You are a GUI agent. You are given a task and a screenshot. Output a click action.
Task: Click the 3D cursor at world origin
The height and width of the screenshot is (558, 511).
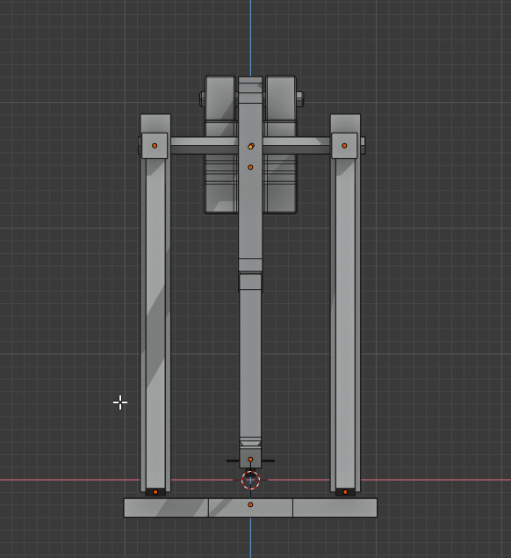pos(251,481)
